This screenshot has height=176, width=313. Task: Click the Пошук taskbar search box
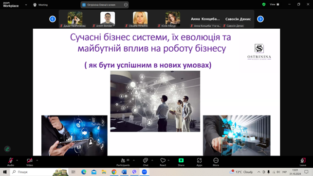39,172
